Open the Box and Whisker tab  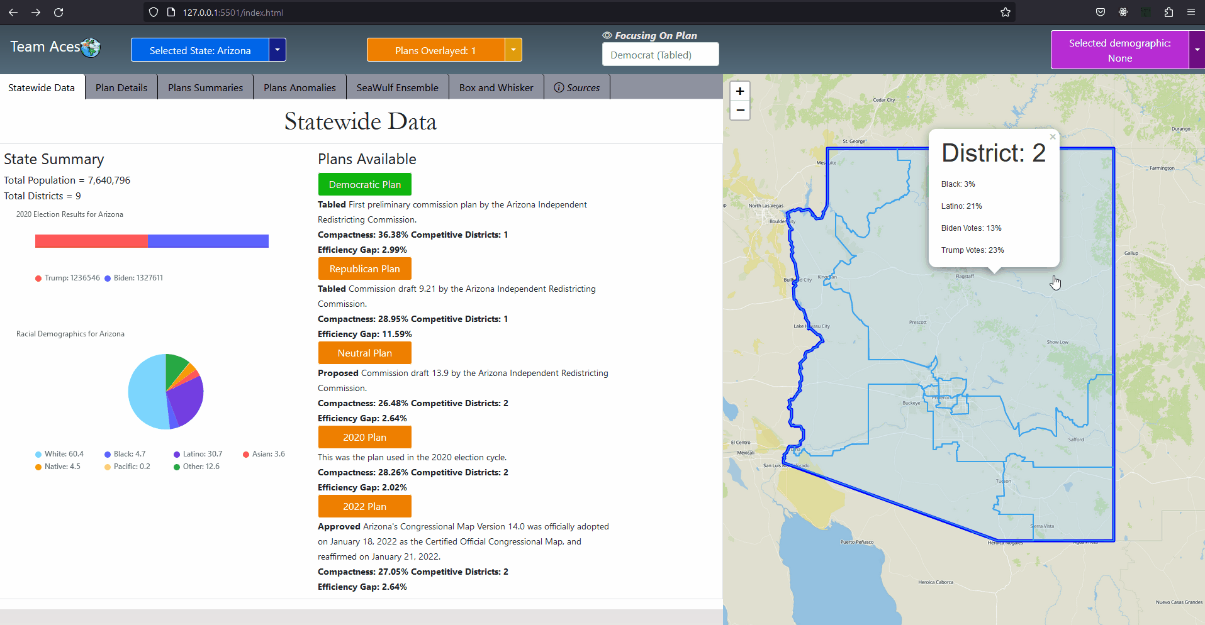pos(496,88)
